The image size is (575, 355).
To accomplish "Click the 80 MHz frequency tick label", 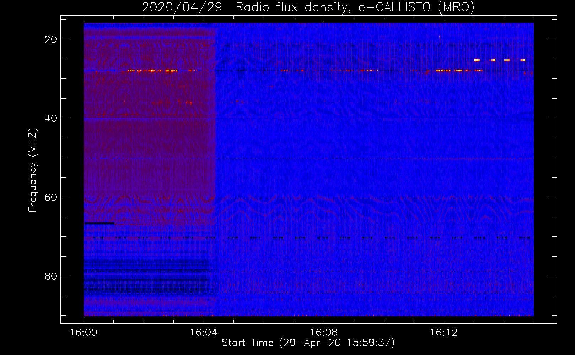I will (51, 276).
